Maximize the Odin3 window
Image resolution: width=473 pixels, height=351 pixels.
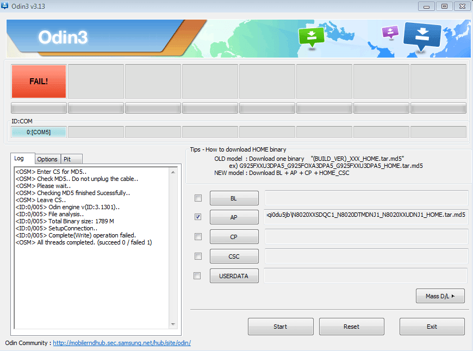tap(444, 7)
